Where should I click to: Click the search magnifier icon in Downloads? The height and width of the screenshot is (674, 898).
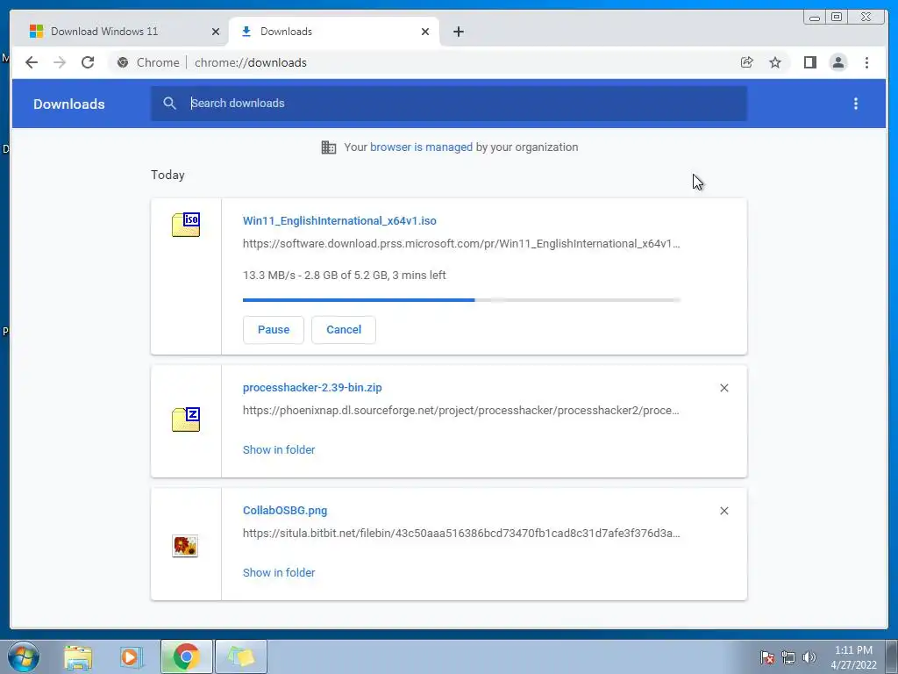coord(169,104)
